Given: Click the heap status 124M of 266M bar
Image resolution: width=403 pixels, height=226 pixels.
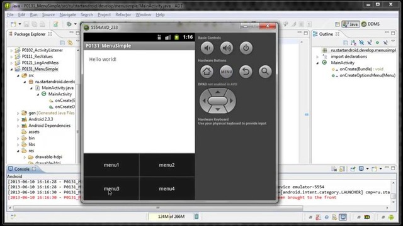Looking at the screenshot, I should click(x=171, y=217).
